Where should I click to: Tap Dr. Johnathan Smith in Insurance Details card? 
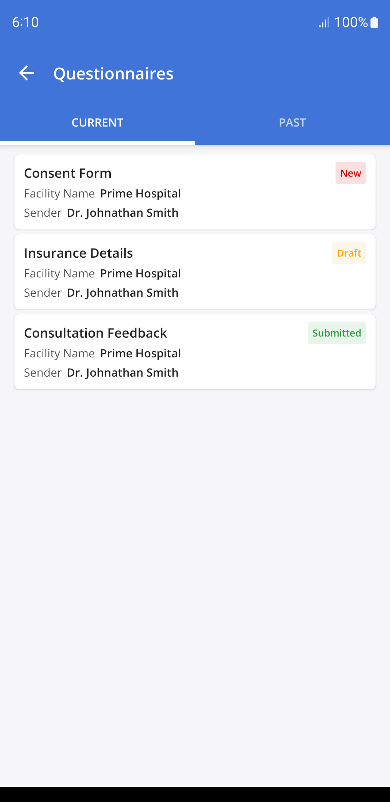pyautogui.click(x=123, y=293)
